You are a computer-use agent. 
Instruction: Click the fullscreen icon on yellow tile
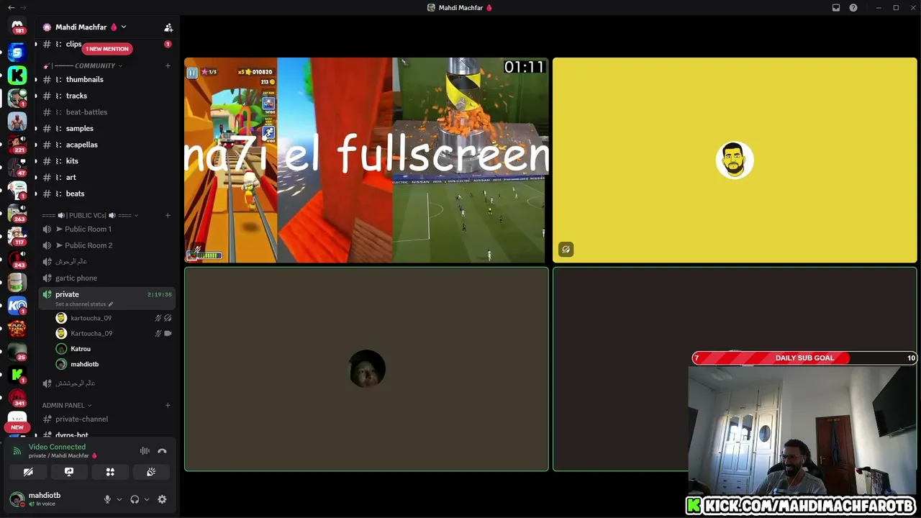(x=566, y=250)
